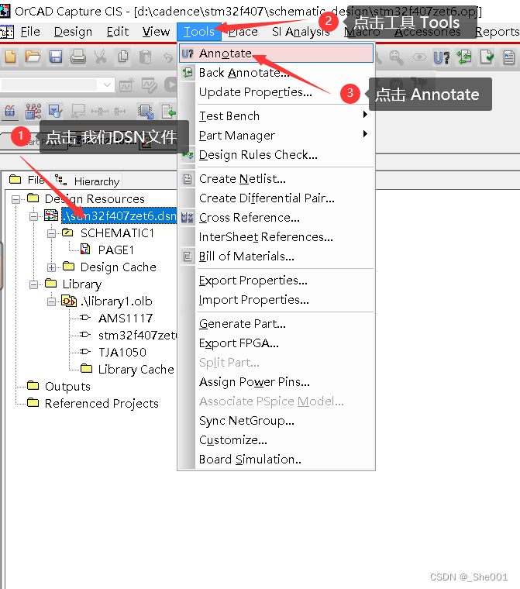Click the eye-shaped toolbar icon

coord(419,57)
